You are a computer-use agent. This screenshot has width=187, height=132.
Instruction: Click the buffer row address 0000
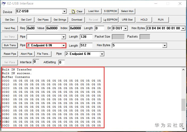pyautogui.click(x=6, y=81)
